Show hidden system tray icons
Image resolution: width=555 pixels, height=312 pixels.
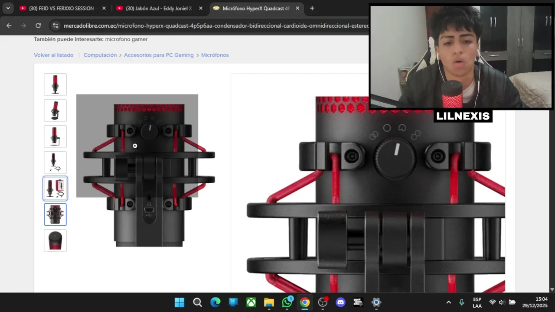[449, 302]
